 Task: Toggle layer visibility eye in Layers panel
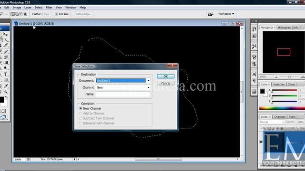[x=261, y=142]
